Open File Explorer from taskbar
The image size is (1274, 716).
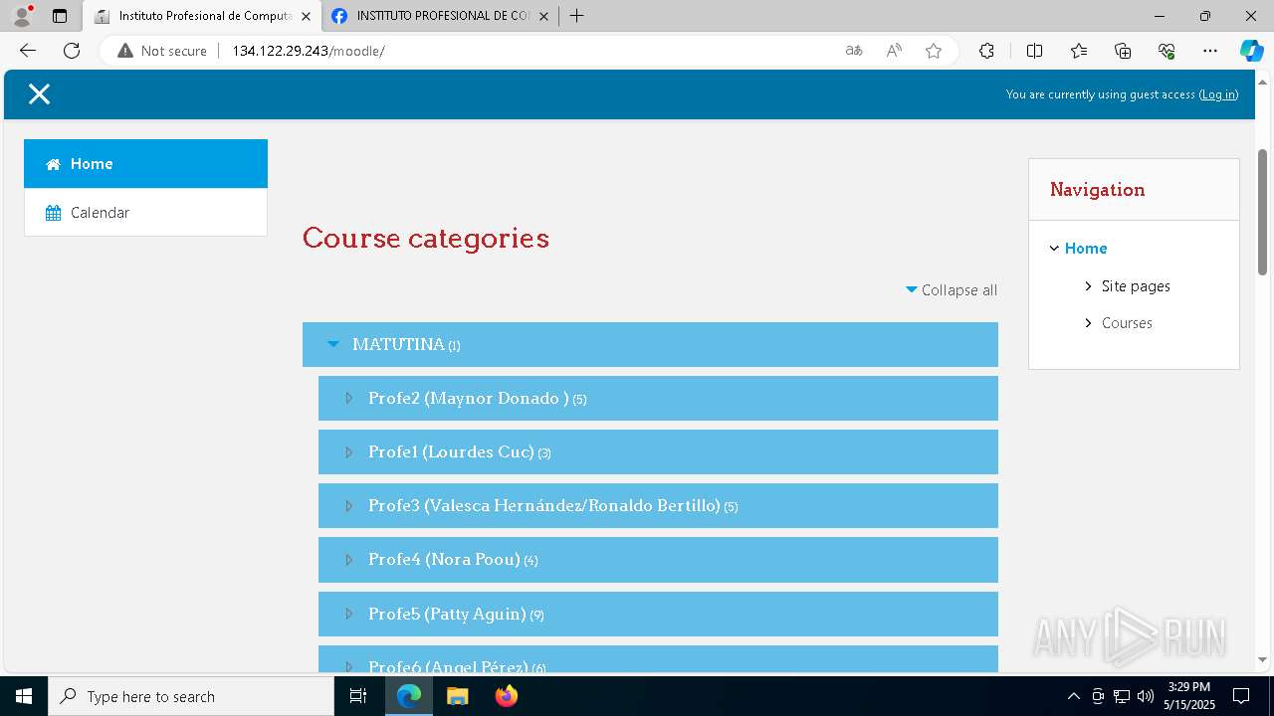coord(457,696)
